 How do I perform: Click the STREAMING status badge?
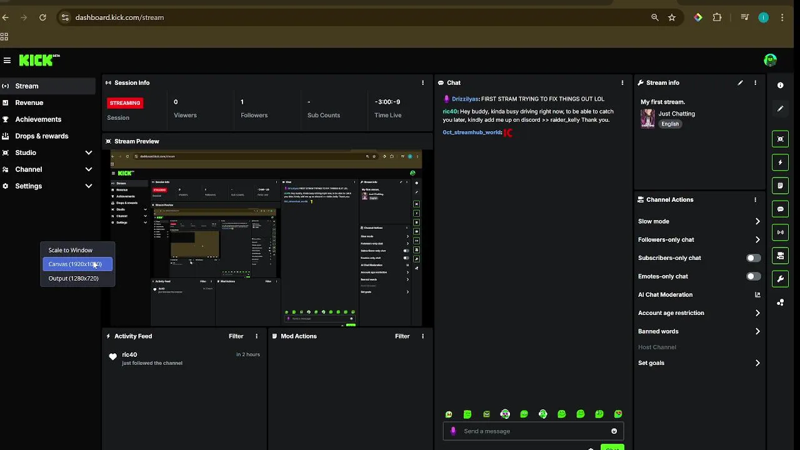point(125,102)
